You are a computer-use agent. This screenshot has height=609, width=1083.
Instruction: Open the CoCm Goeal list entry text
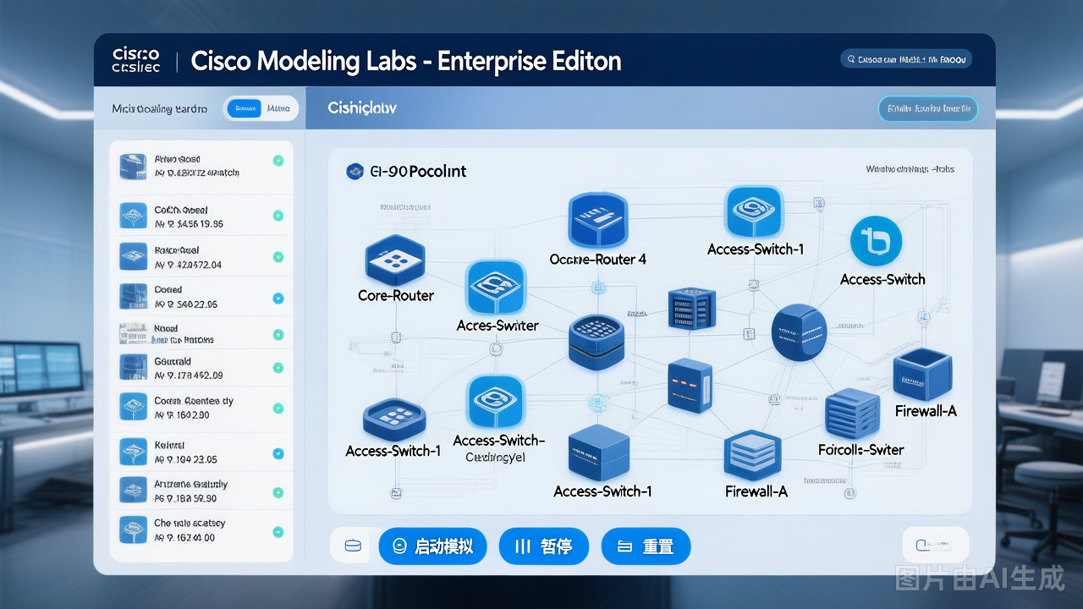tap(189, 217)
